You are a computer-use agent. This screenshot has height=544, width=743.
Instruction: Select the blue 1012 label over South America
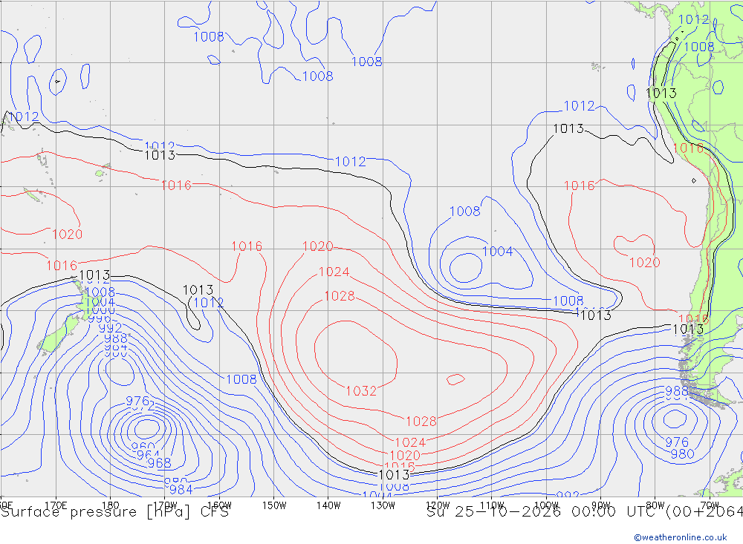pyautogui.click(x=693, y=19)
